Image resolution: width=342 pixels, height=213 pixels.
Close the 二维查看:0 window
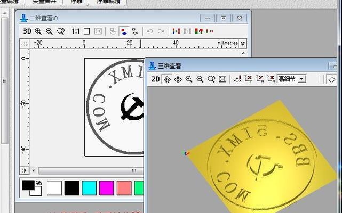tap(240, 18)
